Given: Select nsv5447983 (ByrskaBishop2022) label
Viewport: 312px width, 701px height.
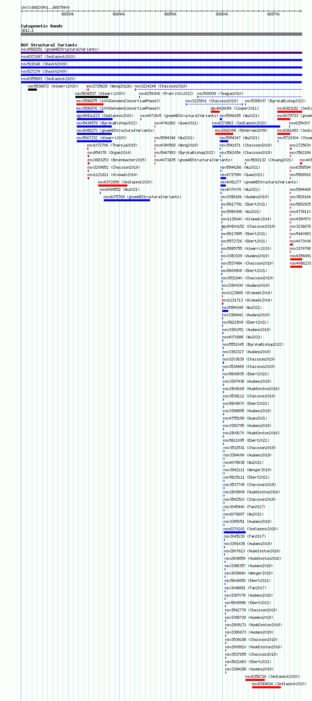Looking at the screenshot, I should click(x=185, y=152).
